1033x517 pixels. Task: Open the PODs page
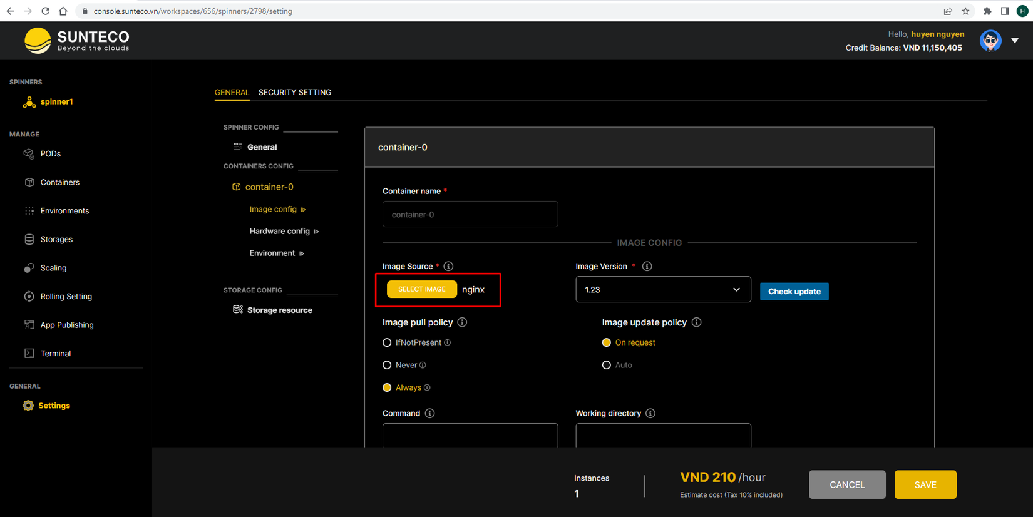click(51, 153)
